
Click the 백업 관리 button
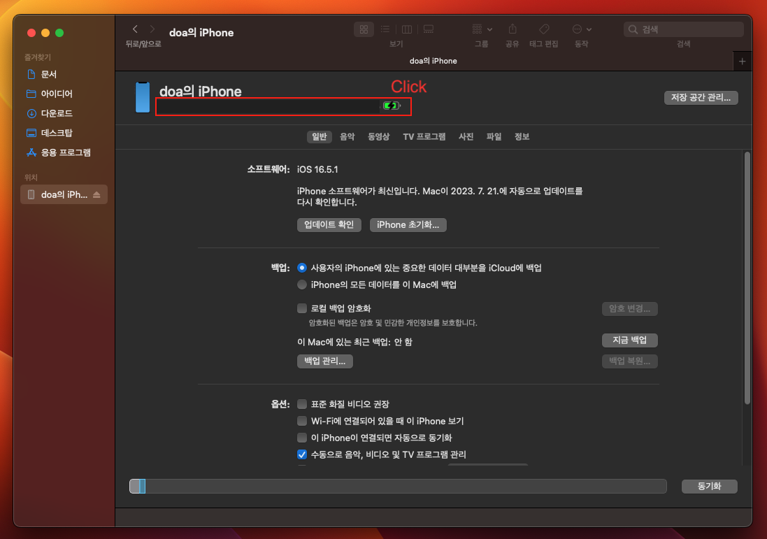coord(325,361)
